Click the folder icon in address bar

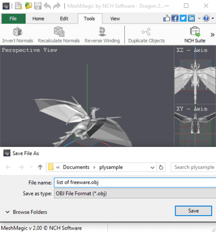coord(51,167)
